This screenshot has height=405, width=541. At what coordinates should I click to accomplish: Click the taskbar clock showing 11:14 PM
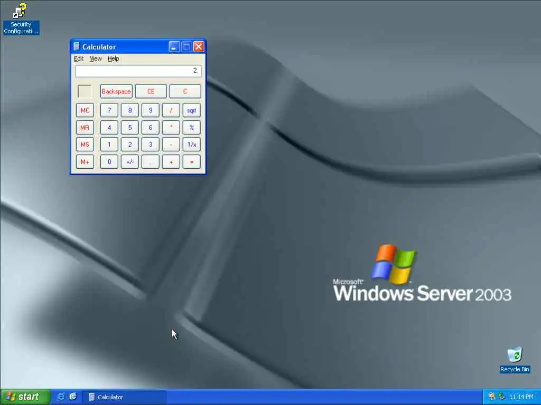point(521,397)
